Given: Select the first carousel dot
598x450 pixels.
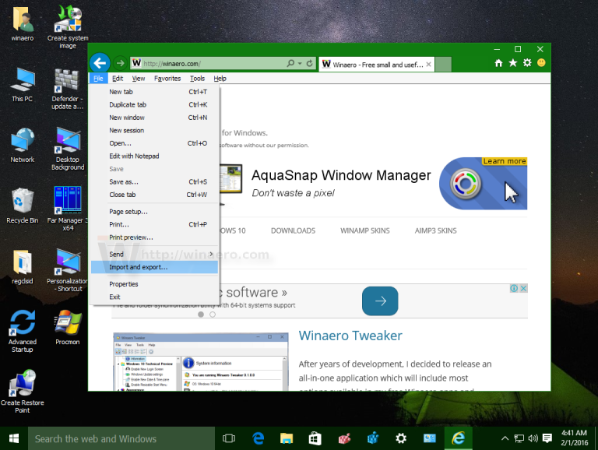Looking at the screenshot, I should click(x=201, y=315).
